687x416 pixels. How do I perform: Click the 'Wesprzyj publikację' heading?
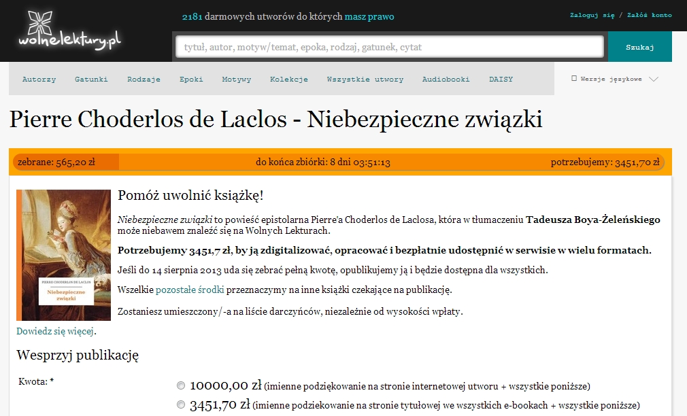(x=78, y=355)
